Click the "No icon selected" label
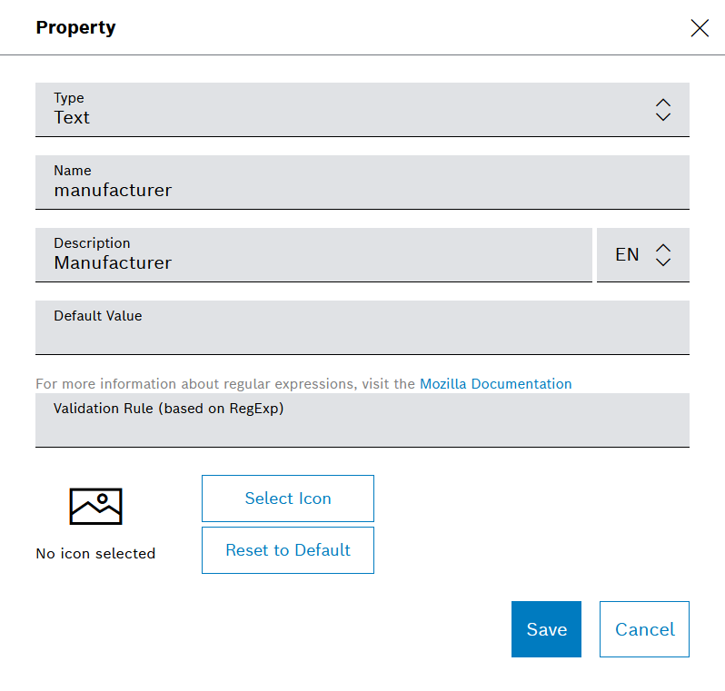 95,554
